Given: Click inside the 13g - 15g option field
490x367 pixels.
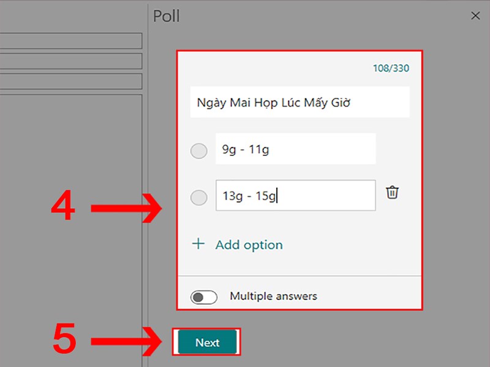Looking at the screenshot, I should pos(295,196).
